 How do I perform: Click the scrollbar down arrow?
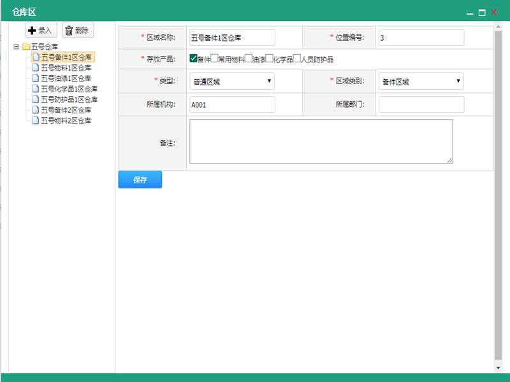click(x=498, y=368)
